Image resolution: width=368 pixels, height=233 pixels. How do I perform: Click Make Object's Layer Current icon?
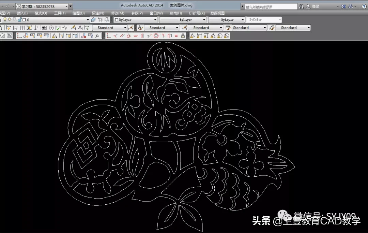tap(93, 20)
